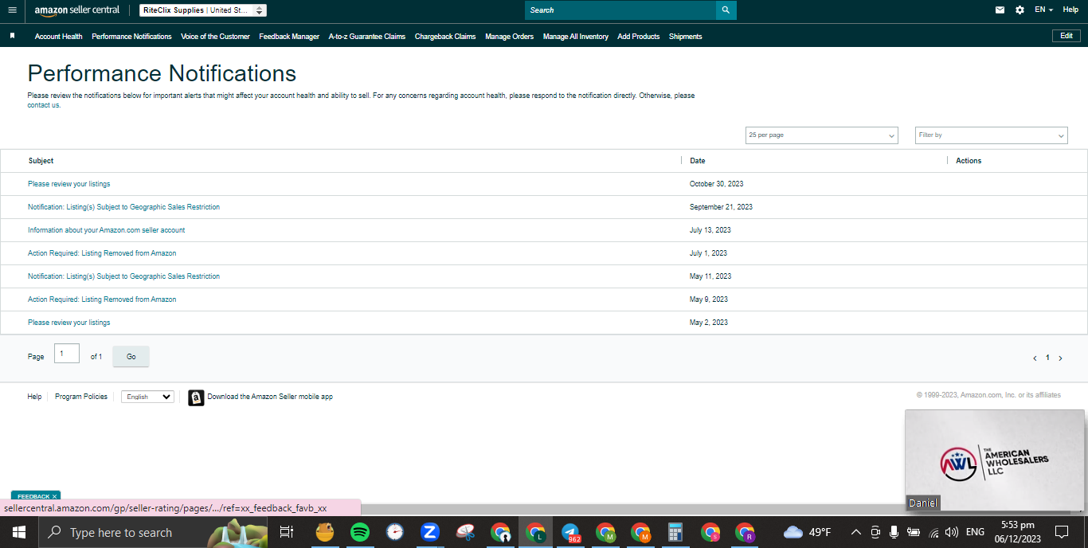1088x548 pixels.
Task: Open Manage All Inventory
Action: coord(576,37)
